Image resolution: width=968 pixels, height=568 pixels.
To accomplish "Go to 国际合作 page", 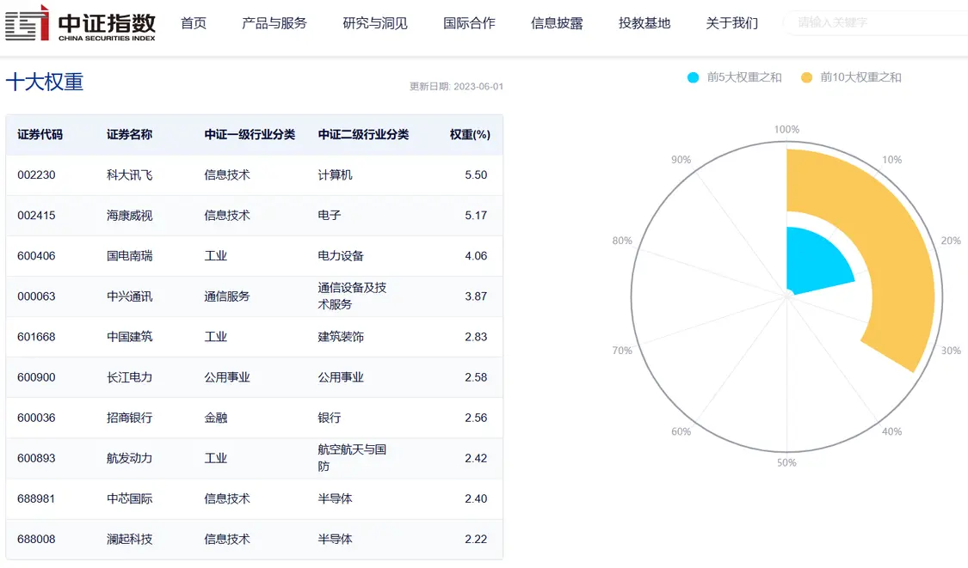I will 469,23.
